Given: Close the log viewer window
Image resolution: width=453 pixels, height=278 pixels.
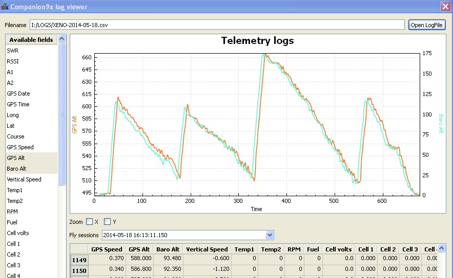Looking at the screenshot, I should (x=445, y=7).
